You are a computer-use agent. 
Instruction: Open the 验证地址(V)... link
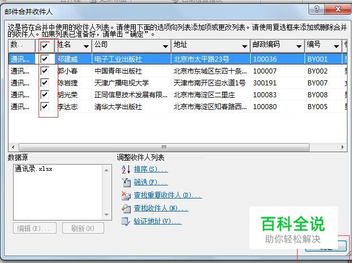(157, 221)
